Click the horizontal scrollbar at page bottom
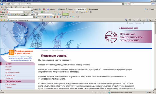The height and width of the screenshot is (94, 156). (77, 90)
